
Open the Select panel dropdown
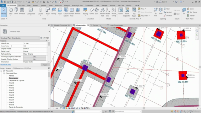pyautogui.click(x=4, y=19)
